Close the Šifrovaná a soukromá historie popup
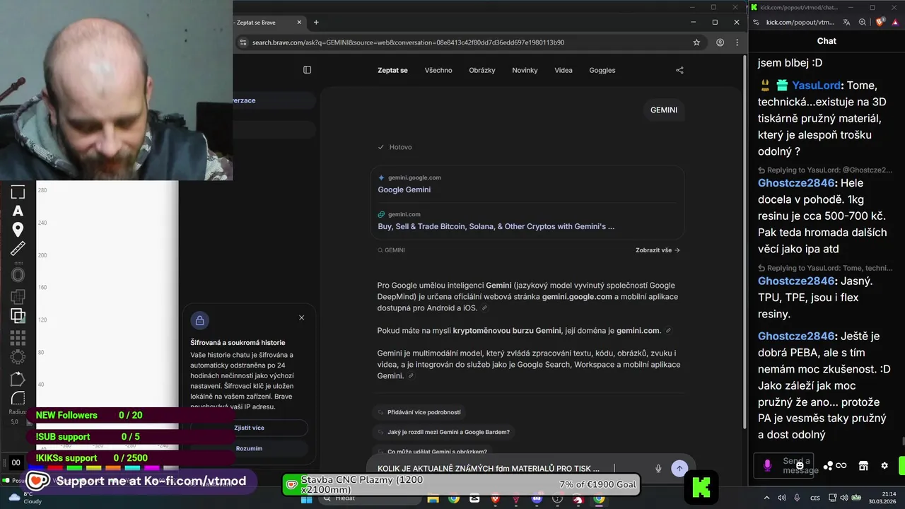Viewport: 905px width, 509px height. pos(302,317)
